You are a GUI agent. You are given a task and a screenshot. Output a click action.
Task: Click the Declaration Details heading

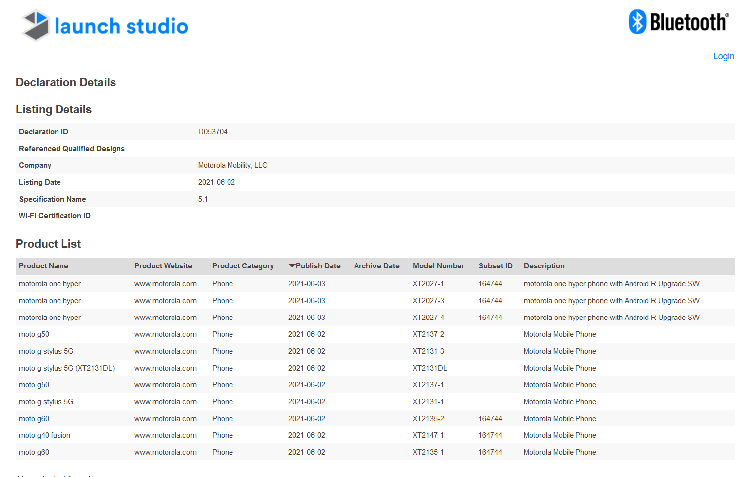pos(66,82)
